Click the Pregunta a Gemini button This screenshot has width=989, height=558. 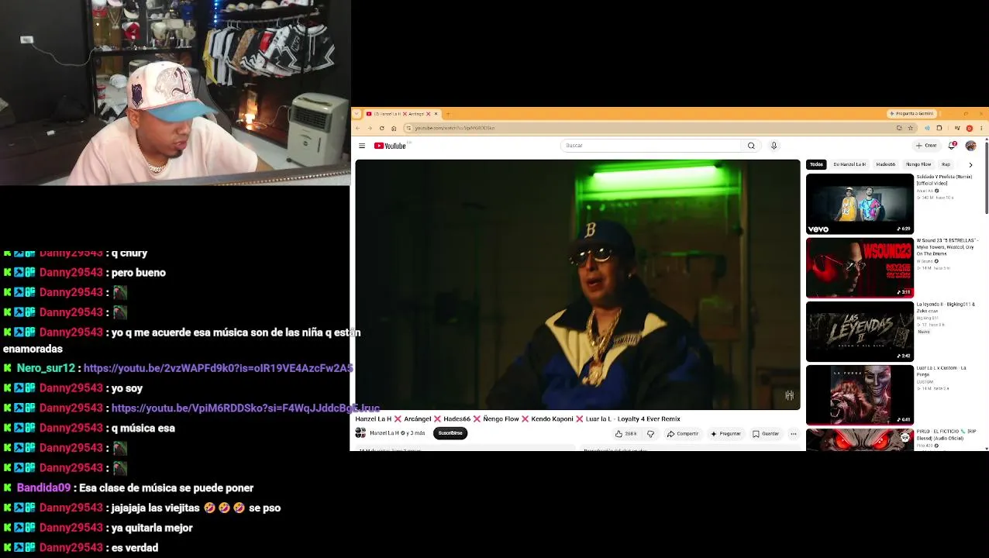[x=911, y=114]
